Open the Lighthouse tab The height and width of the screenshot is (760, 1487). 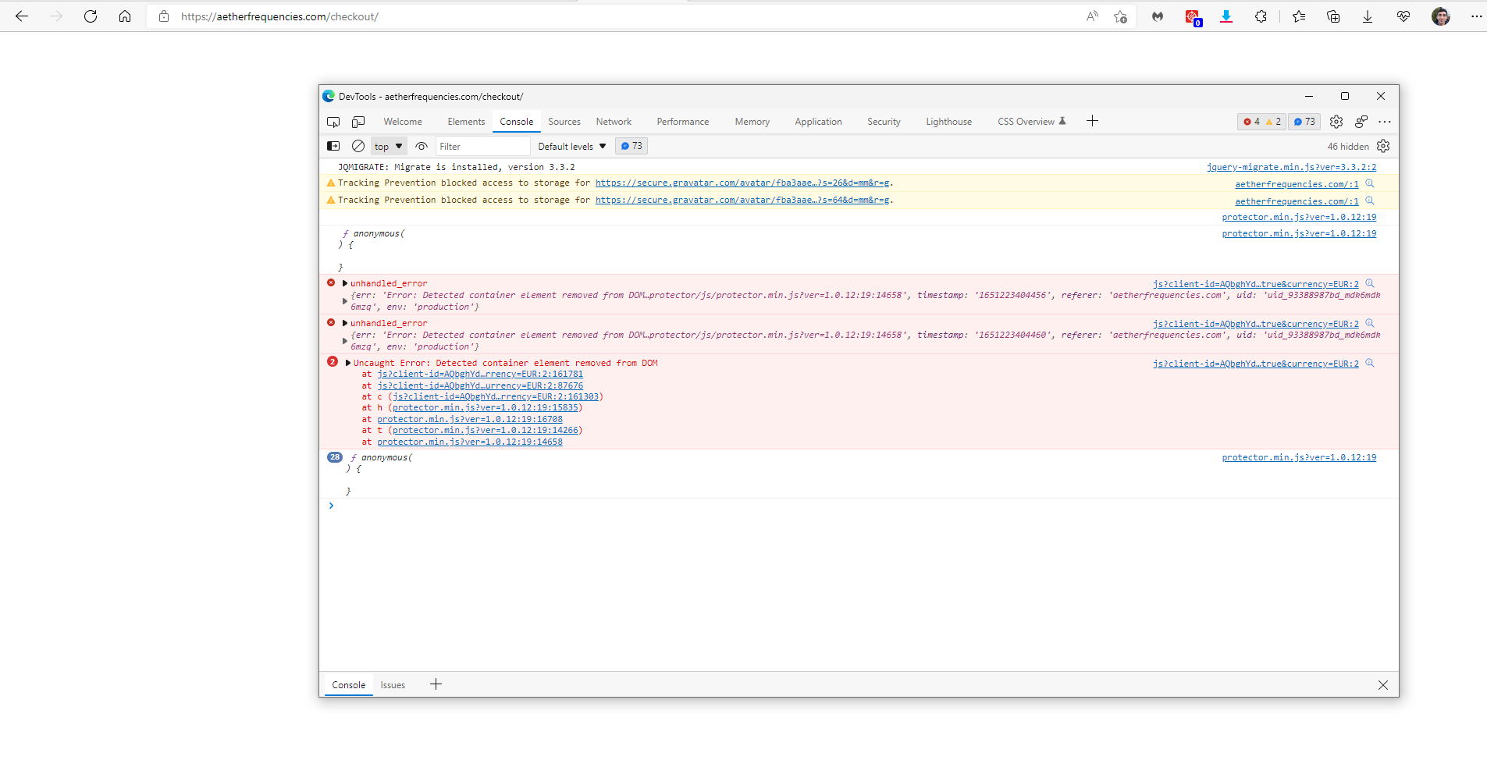949,122
